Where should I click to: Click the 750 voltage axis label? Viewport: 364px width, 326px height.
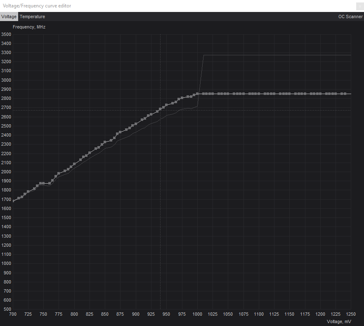click(x=43, y=314)
